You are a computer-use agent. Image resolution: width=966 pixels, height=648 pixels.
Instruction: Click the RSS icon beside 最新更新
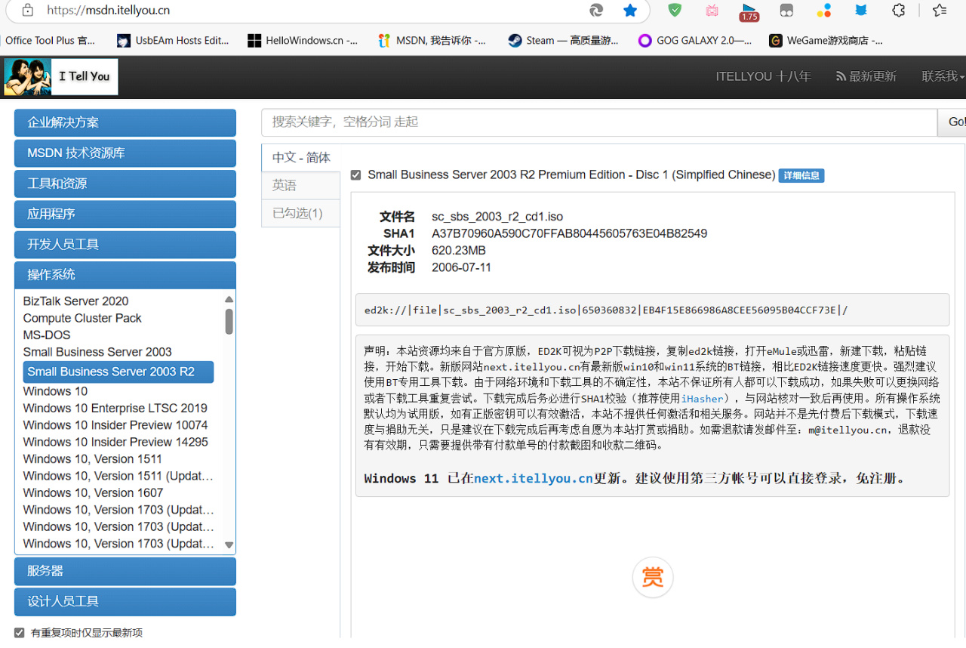(x=841, y=76)
